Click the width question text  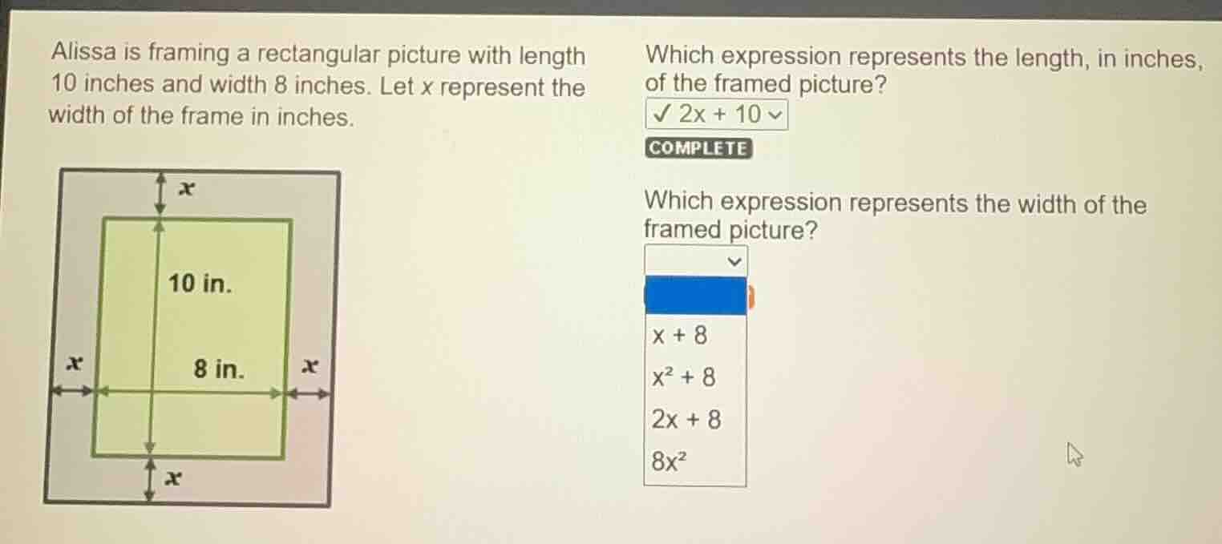point(894,216)
